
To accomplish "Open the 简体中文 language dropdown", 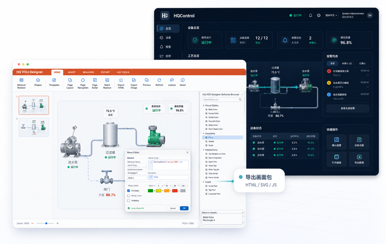I will tap(331, 15).
